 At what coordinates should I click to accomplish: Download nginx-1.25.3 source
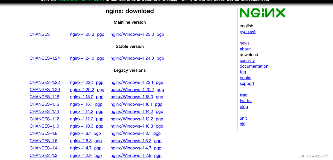82,34
